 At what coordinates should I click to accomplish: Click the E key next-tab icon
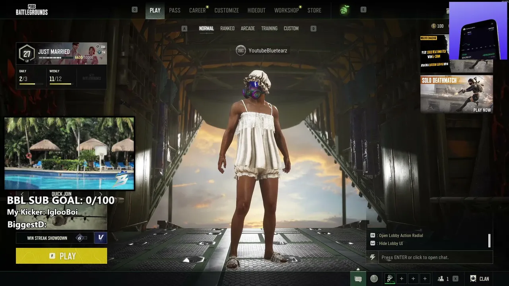click(x=363, y=10)
